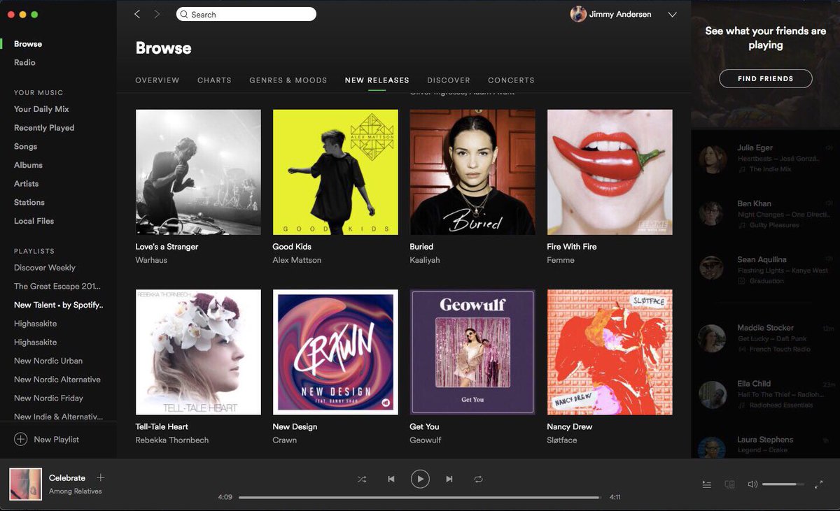Open the New Design album cover
The width and height of the screenshot is (840, 511).
(335, 352)
